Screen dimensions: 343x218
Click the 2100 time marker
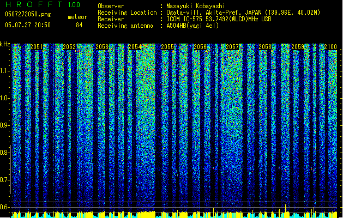[330, 47]
